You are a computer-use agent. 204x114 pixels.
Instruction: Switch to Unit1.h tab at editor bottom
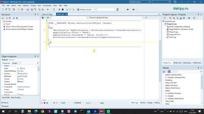[143, 103]
